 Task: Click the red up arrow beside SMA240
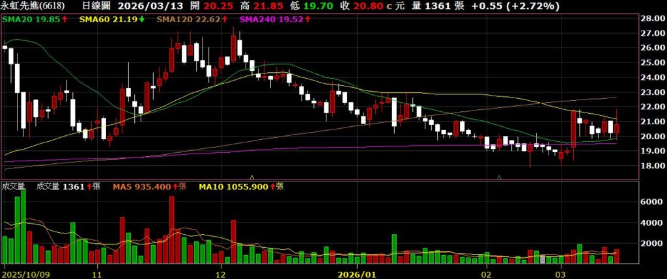[307, 20]
